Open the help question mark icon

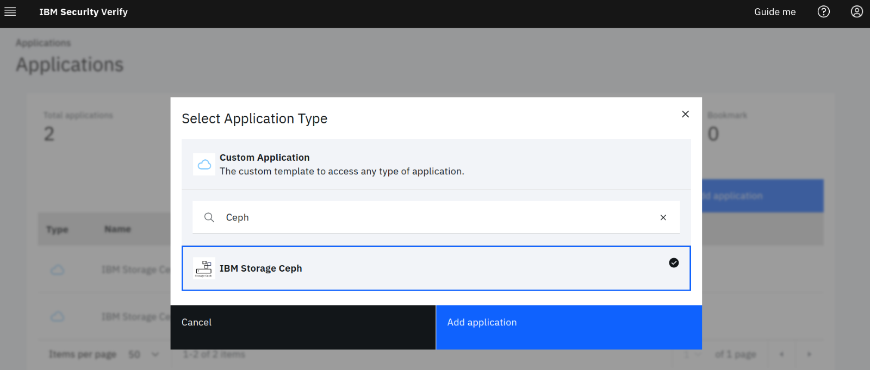coord(824,11)
